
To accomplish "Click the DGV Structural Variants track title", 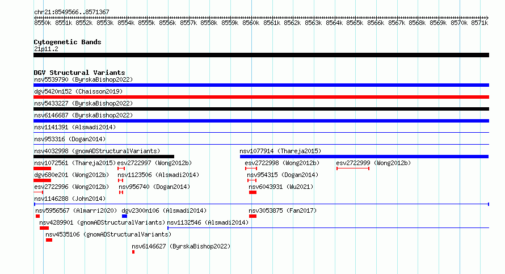I will pyautogui.click(x=79, y=73).
